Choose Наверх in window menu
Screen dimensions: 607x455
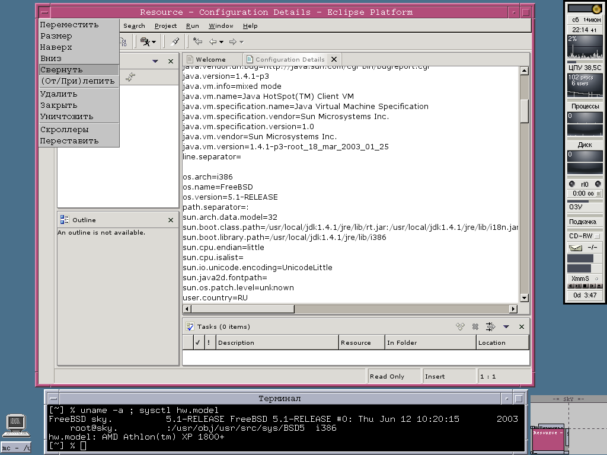pos(79,47)
